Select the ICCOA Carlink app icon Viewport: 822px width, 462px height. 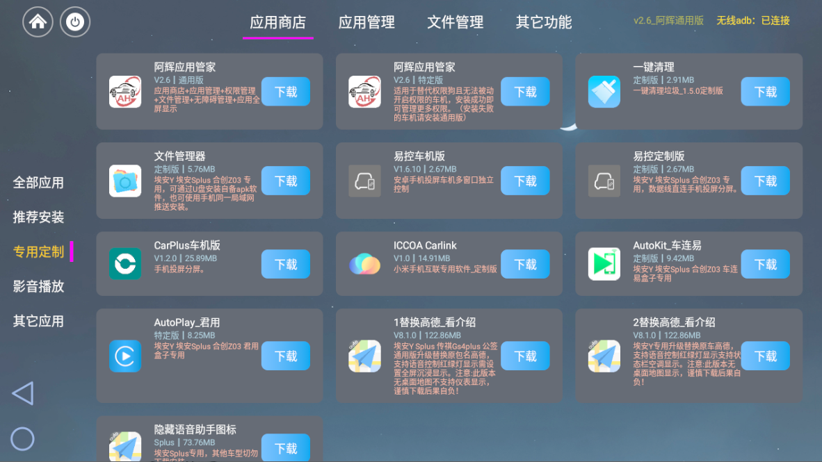pyautogui.click(x=365, y=263)
